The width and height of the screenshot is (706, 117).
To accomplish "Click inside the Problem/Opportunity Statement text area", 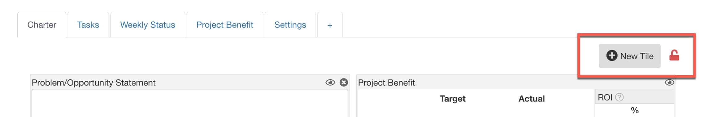I will [190, 103].
